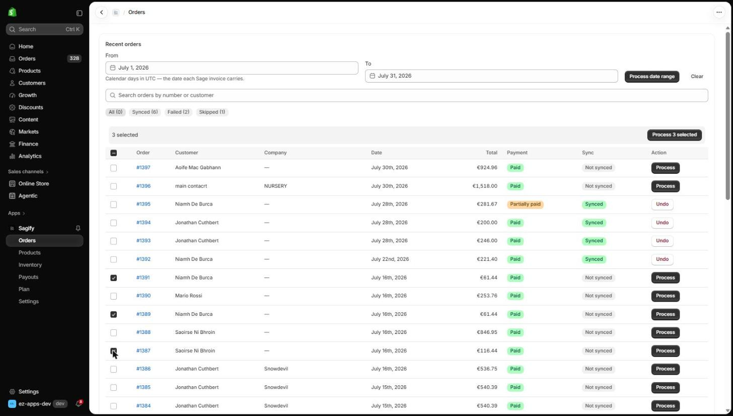Open Inventory in the Sagify submenu
The image size is (733, 416).
click(x=30, y=265)
